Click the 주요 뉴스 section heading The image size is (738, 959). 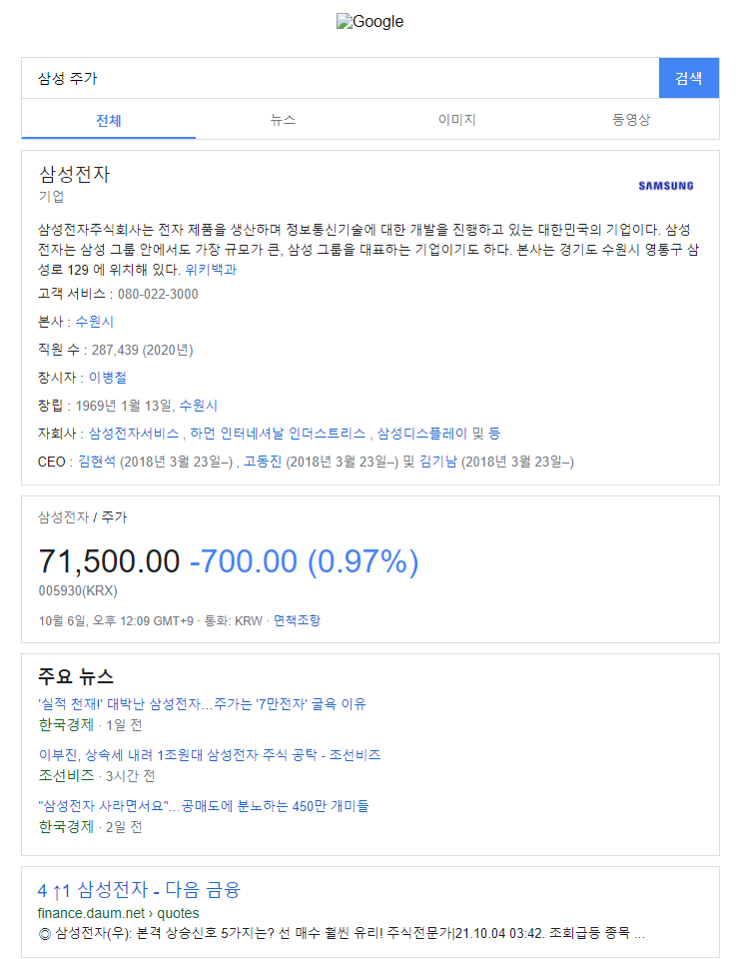click(x=76, y=676)
